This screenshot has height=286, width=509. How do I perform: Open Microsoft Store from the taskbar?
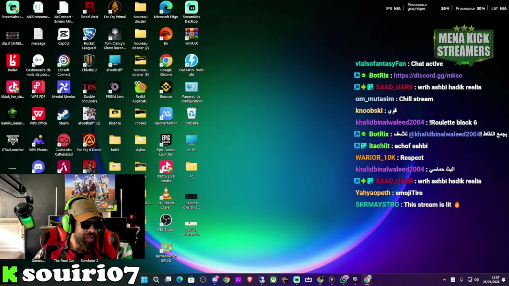tap(191, 280)
